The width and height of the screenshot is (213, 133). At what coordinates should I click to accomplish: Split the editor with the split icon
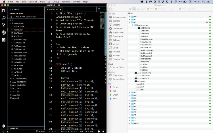(99, 9)
